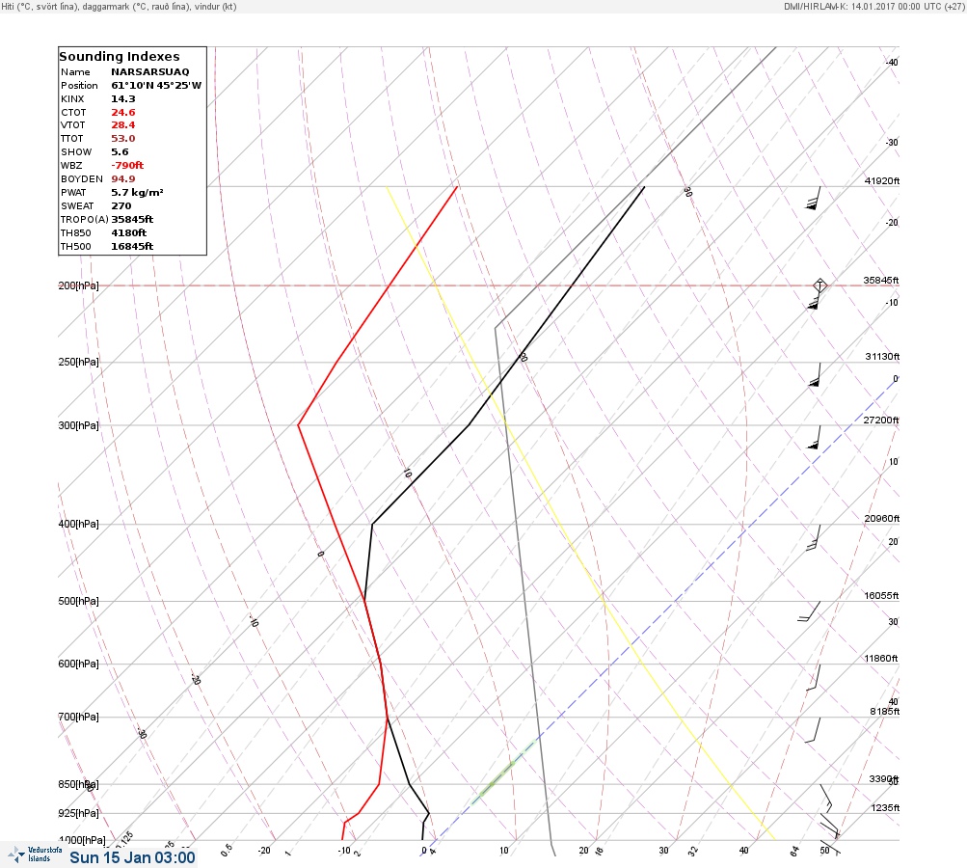The image size is (967, 868).
Task: Click the '27200ft' altitude label
Action: click(x=880, y=420)
